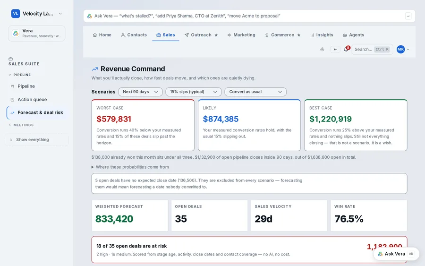Click the Show everything button
This screenshot has width=425, height=266.
point(36,140)
